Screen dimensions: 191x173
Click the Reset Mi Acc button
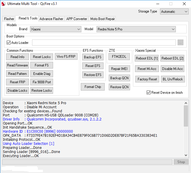click(x=147, y=69)
